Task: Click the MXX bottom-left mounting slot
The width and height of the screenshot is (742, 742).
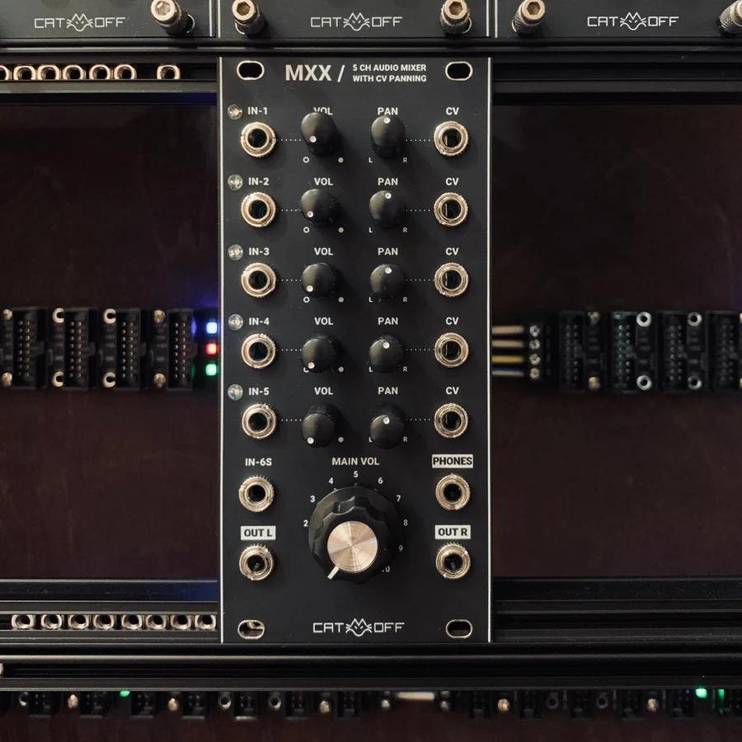Action: point(251,629)
